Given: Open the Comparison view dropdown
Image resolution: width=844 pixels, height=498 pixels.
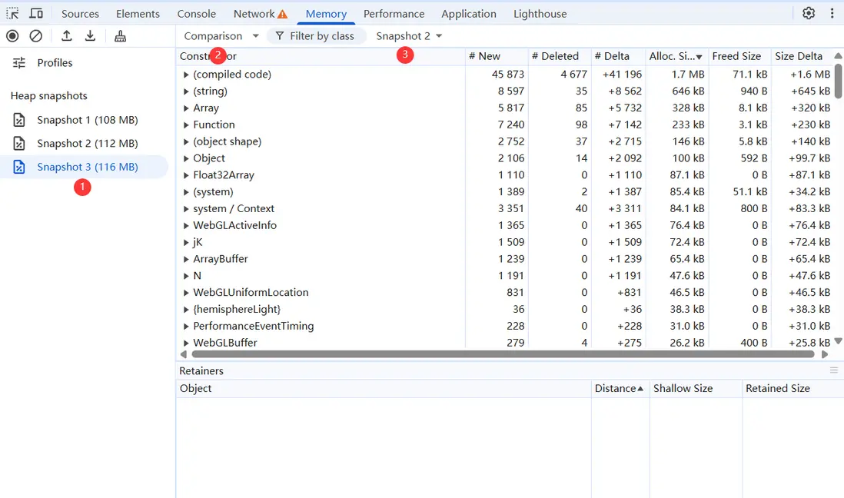Looking at the screenshot, I should (x=221, y=36).
